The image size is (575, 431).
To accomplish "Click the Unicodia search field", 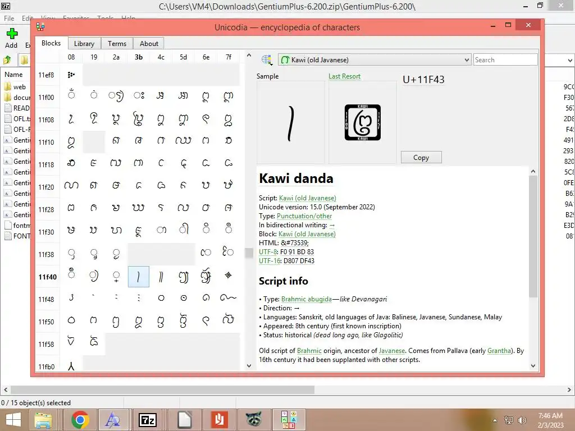I will pyautogui.click(x=505, y=59).
